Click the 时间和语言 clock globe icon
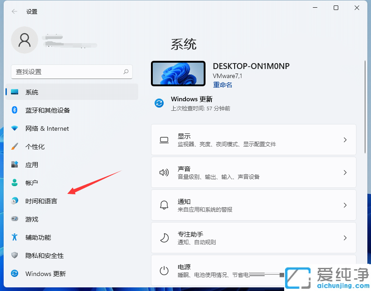 [15, 201]
